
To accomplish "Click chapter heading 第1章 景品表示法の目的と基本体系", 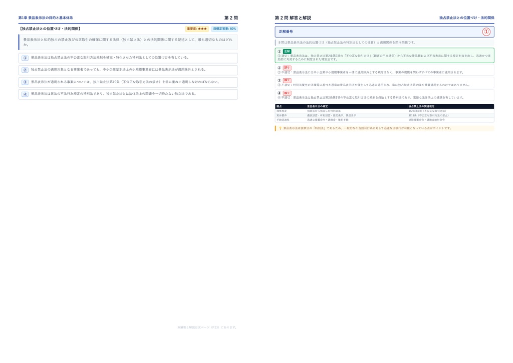I will point(46,18).
